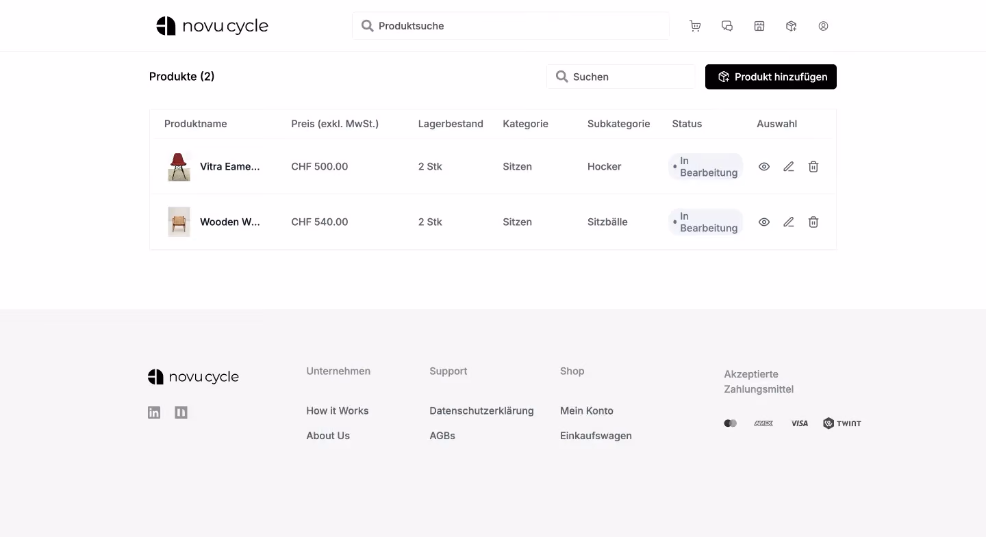Click the Subkategorie column header
Viewport: 986px width, 537px height.
tap(619, 124)
